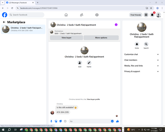The height and width of the screenshot is (132, 165).
Task: Open the weather widget showing 36°C
Action: pyautogui.click(x=131, y=130)
